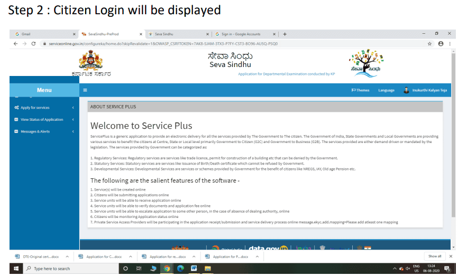Open Application for re...docx download
The height and width of the screenshot is (276, 467).
coord(167,256)
